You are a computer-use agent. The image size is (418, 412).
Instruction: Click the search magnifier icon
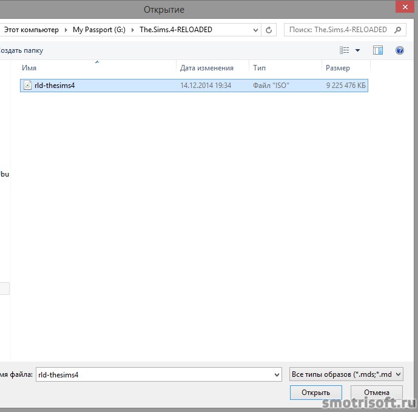coord(397,30)
